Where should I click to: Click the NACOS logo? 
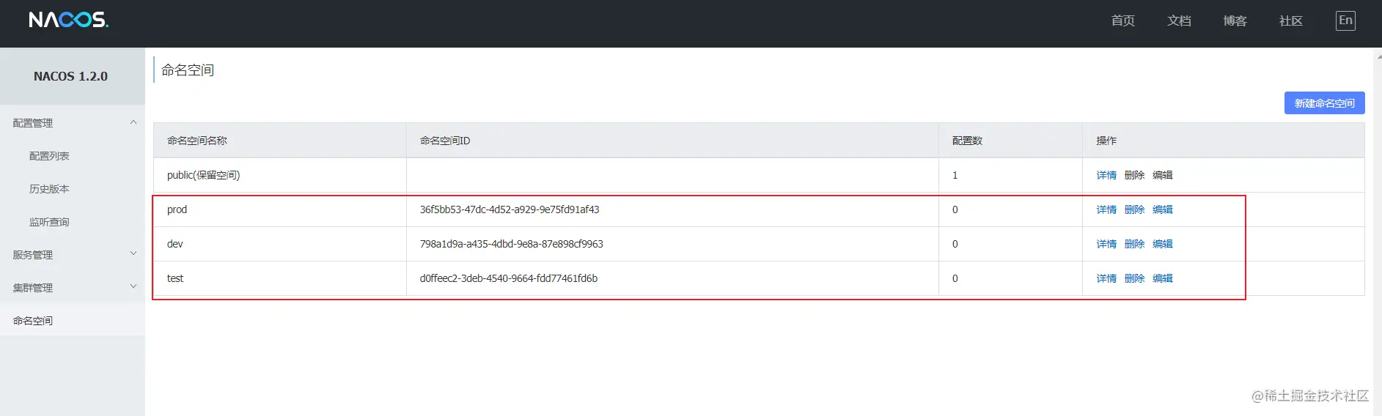pyautogui.click(x=68, y=20)
